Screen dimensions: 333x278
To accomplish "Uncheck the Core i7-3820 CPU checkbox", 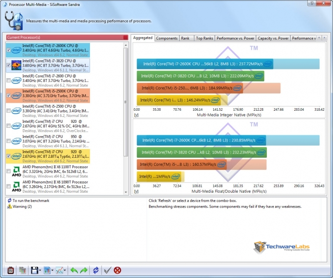I will tap(8, 65).
